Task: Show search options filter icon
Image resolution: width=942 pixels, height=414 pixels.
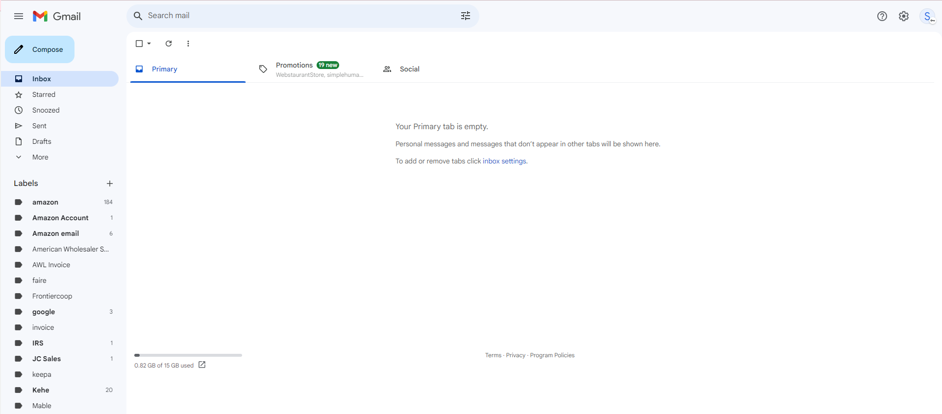Action: pyautogui.click(x=466, y=16)
